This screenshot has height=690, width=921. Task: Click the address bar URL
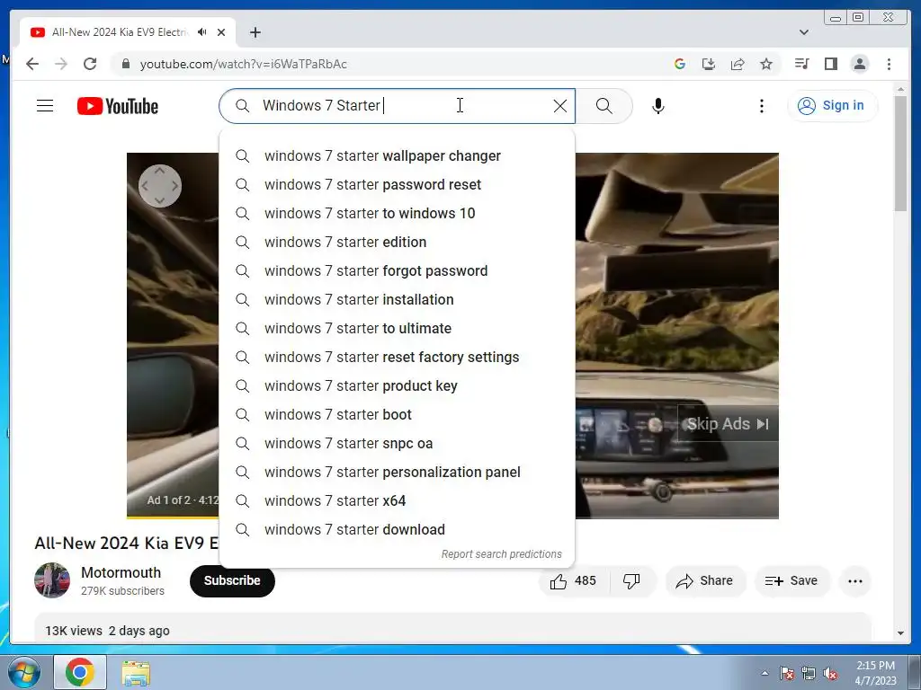coord(243,64)
